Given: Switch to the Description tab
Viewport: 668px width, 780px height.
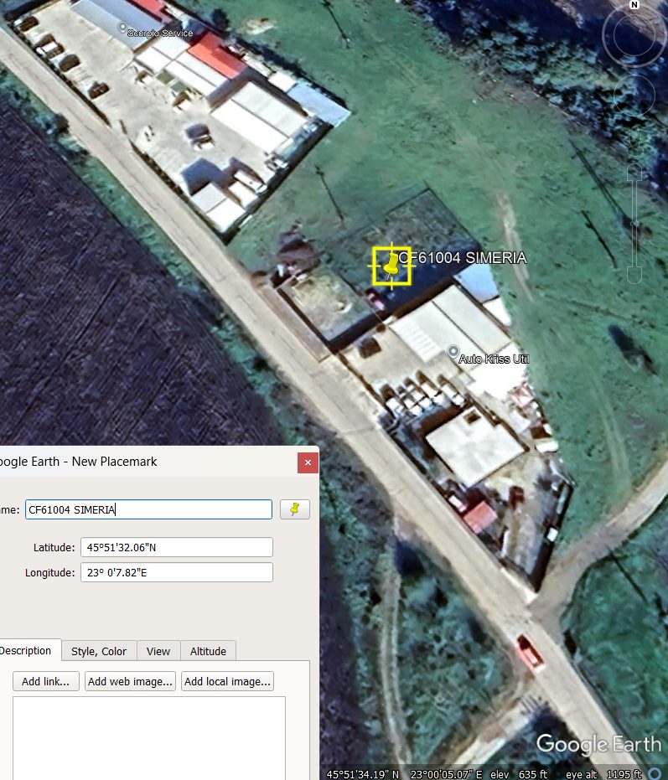Looking at the screenshot, I should tap(26, 651).
